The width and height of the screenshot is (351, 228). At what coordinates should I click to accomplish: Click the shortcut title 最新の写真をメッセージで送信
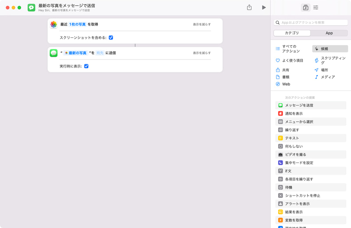coord(67,6)
